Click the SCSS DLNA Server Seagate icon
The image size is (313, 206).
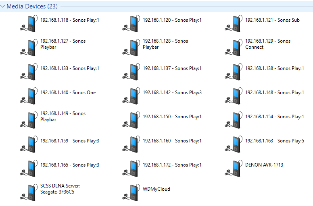pos(29,192)
